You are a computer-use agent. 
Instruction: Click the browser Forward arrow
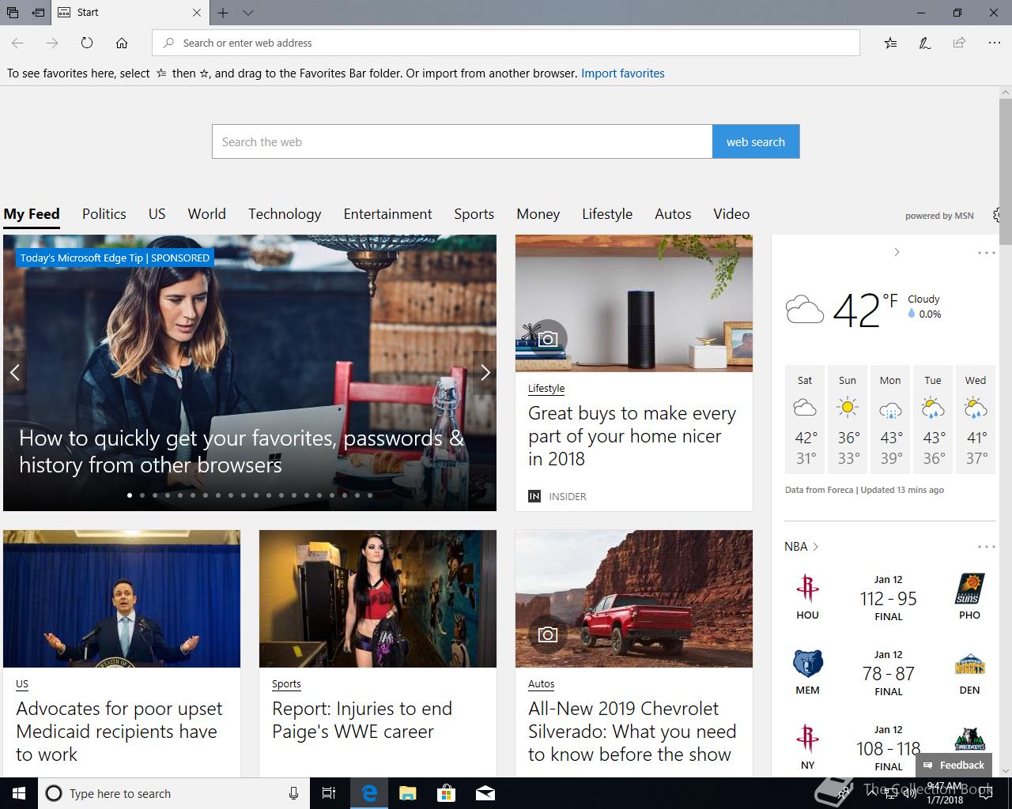[x=52, y=43]
